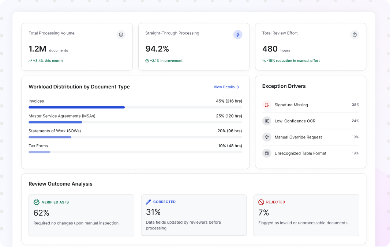The image size is (390, 247).
Task: Click 'Flagged as invalid or unprocessable' description
Action: (x=303, y=223)
